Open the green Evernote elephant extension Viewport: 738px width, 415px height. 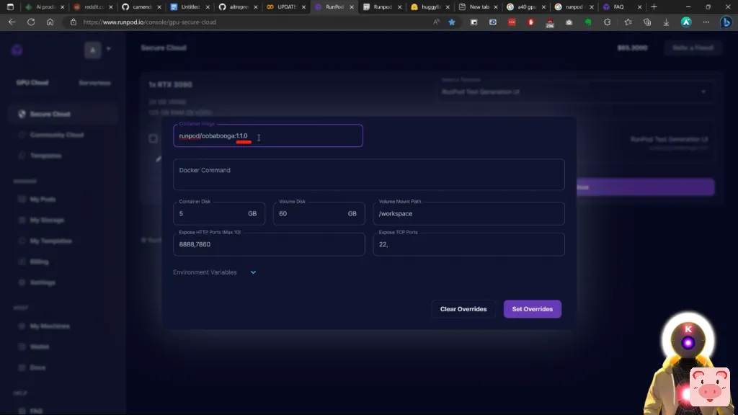(x=588, y=22)
